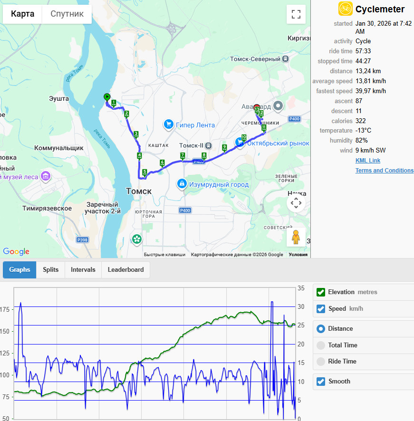414x421 pixels.
Task: Click the museum pin near музей леса
Action: pyautogui.click(x=46, y=177)
